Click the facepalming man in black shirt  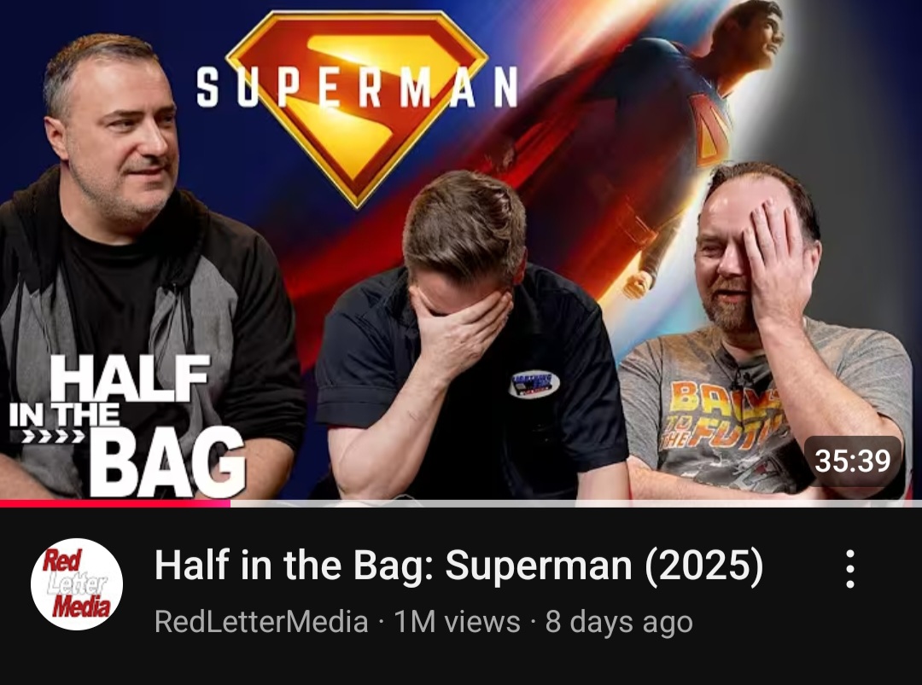point(470,340)
